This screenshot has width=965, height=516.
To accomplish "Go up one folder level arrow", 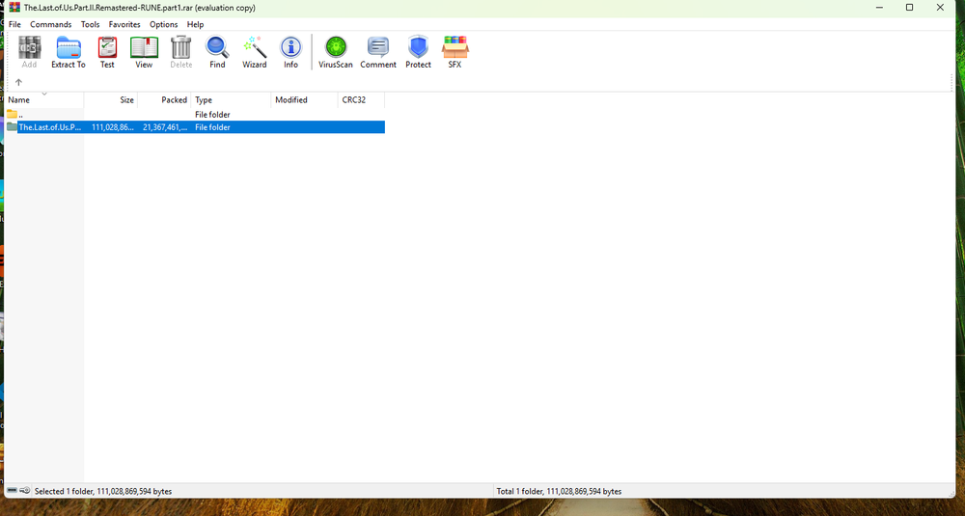I will tap(18, 82).
